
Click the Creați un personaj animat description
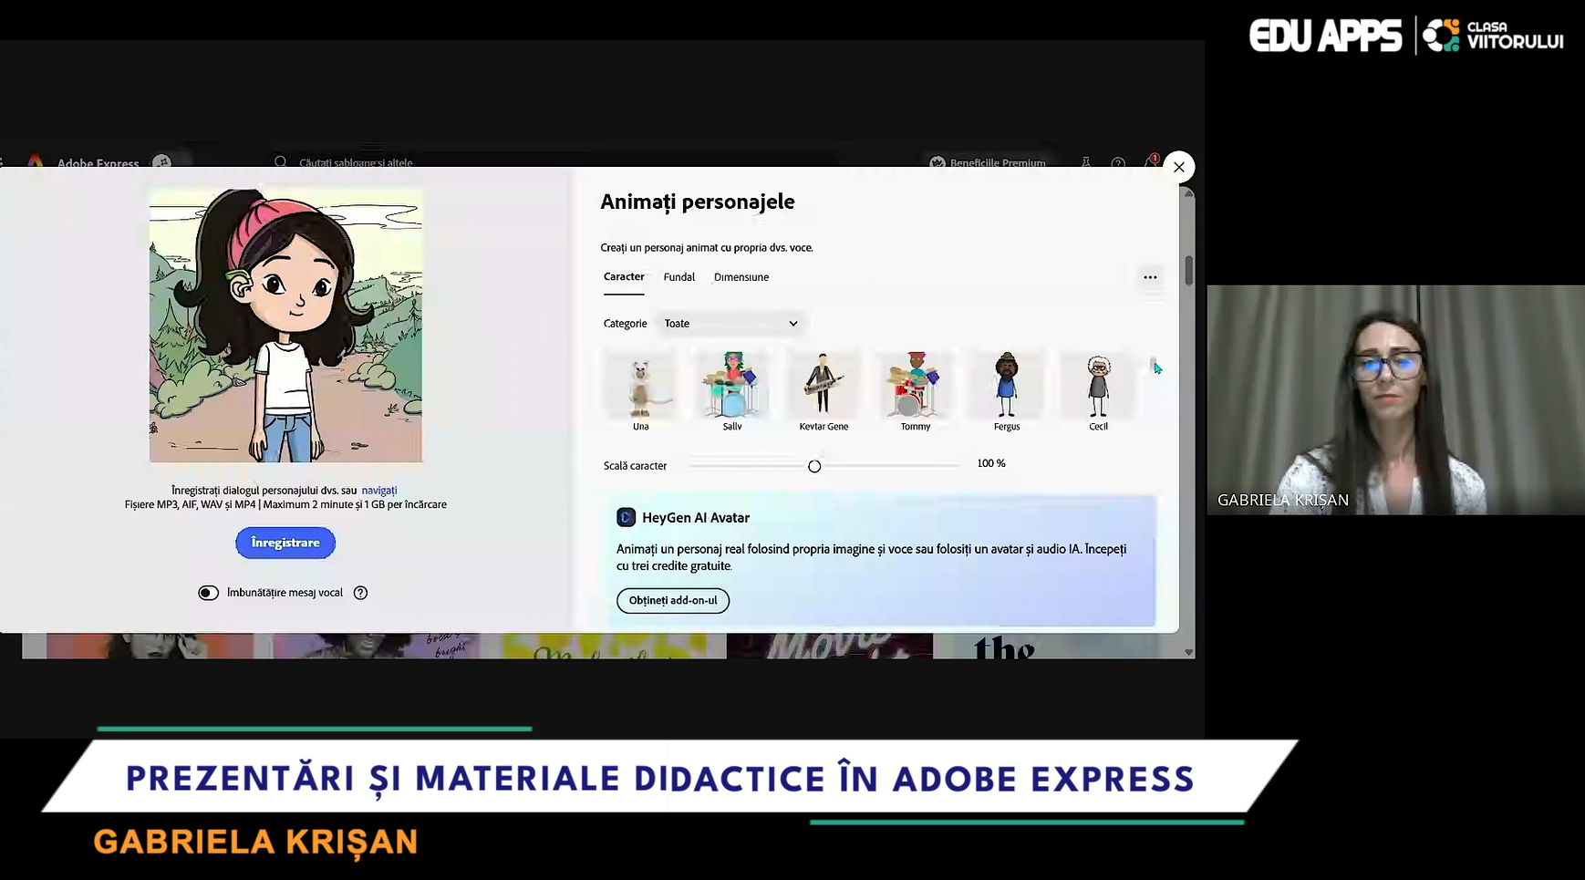[707, 248]
